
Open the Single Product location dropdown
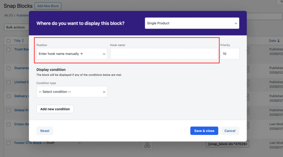pyautogui.click(x=192, y=23)
